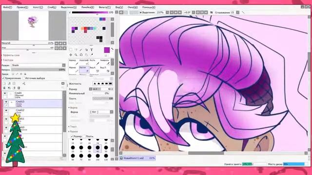Choose the Акварель (watercolor) brush
This screenshot has width=312, height=175.
click(x=105, y=62)
